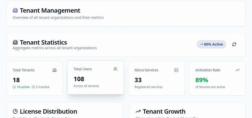This screenshot has height=118, width=252.
Task: Click the check circle icon next to 16 active
Action: [14, 87]
